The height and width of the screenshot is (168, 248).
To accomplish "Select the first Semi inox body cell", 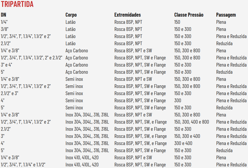I will click(74, 79).
